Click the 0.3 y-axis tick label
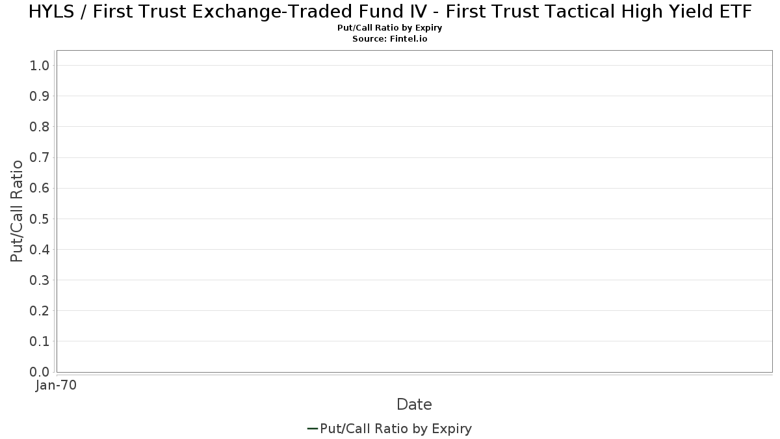The height and width of the screenshot is (439, 780). pos(40,280)
